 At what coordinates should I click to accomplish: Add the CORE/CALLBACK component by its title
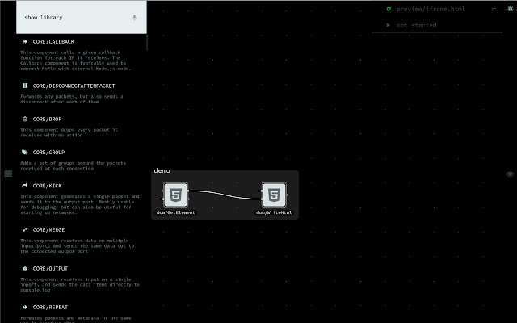tap(53, 41)
